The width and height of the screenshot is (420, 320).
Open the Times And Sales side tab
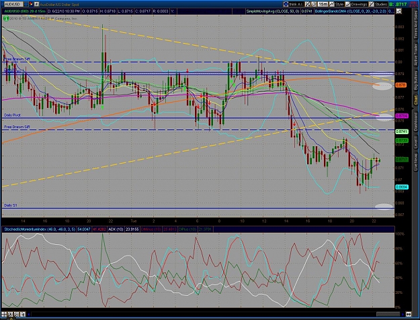(x=416, y=23)
